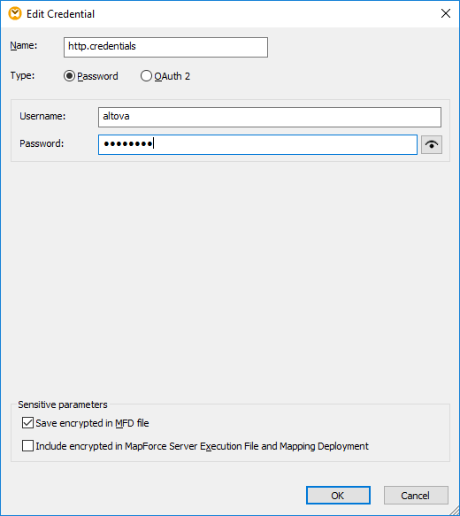Click the MapForce icon in the title bar
Image resolution: width=460 pixels, height=516 pixels.
point(15,14)
